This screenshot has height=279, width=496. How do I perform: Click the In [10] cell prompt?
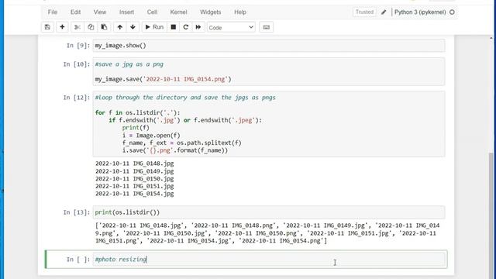(x=77, y=64)
